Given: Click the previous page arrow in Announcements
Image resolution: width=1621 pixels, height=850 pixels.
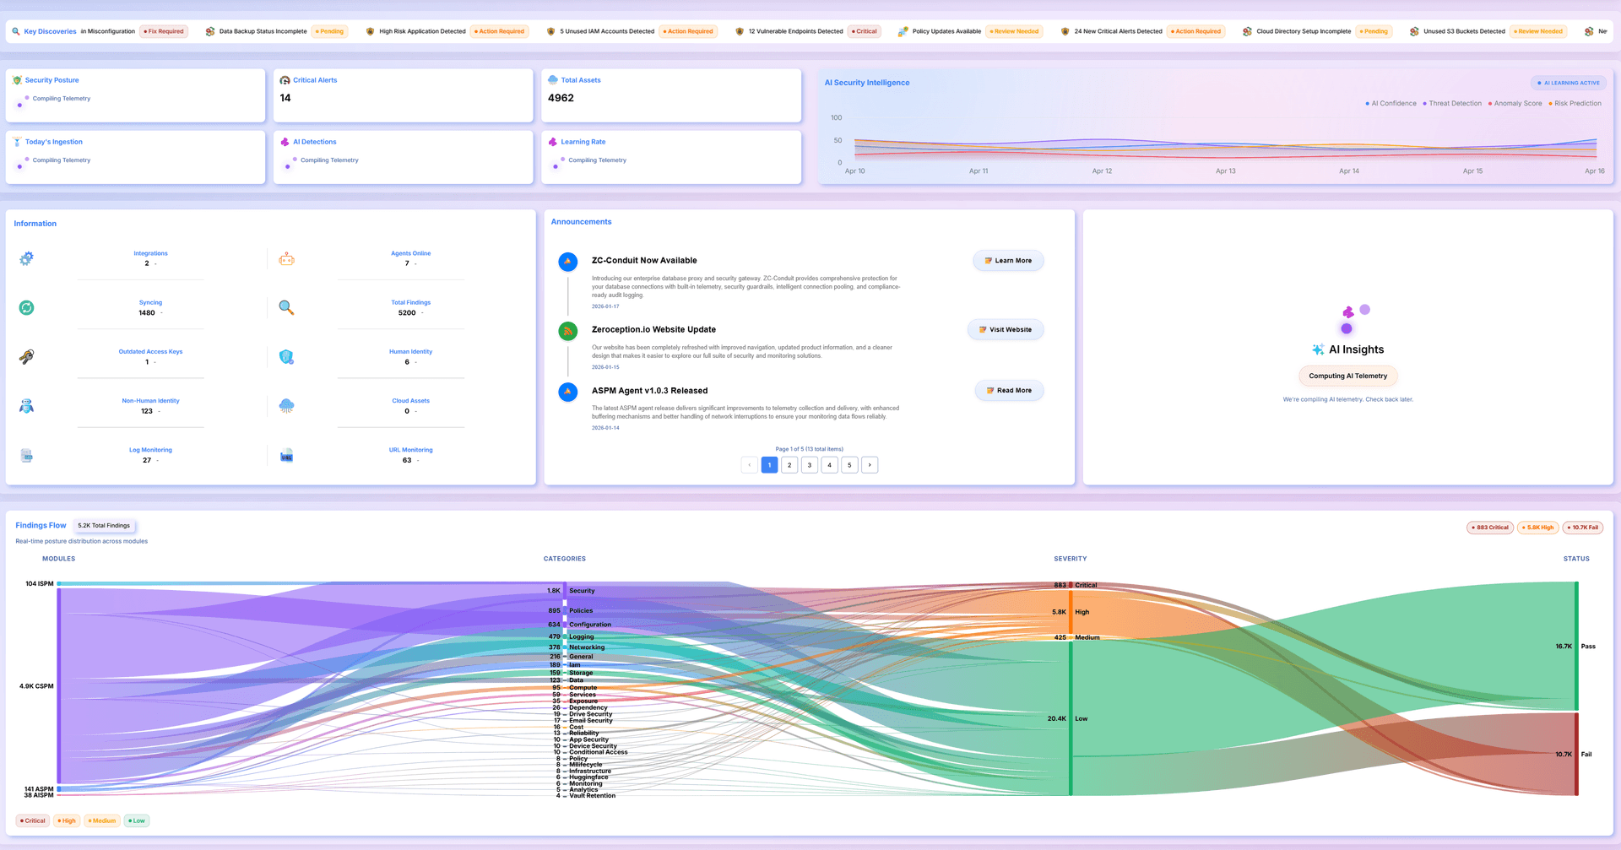Looking at the screenshot, I should tap(749, 465).
